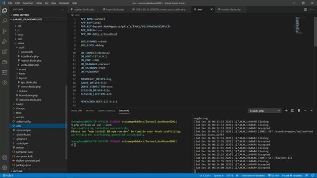Open composer.json in the file tree
This screenshot has width=317, height=178.
24,152
